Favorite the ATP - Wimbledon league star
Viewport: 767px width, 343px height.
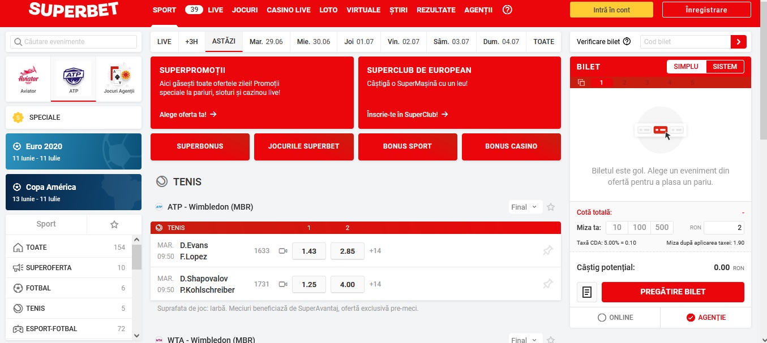[x=551, y=207]
